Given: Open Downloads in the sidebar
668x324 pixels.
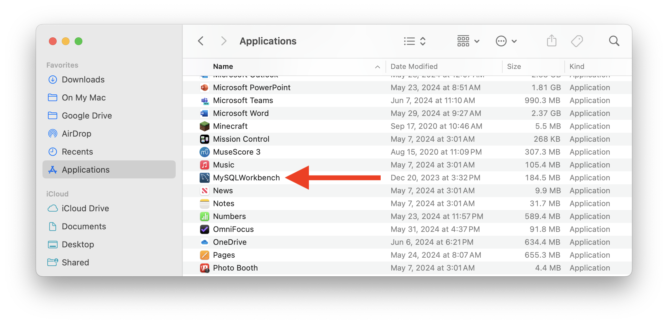Looking at the screenshot, I should [109, 80].
